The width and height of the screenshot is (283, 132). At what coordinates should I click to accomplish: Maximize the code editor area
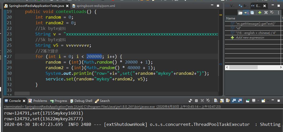[218, 6]
